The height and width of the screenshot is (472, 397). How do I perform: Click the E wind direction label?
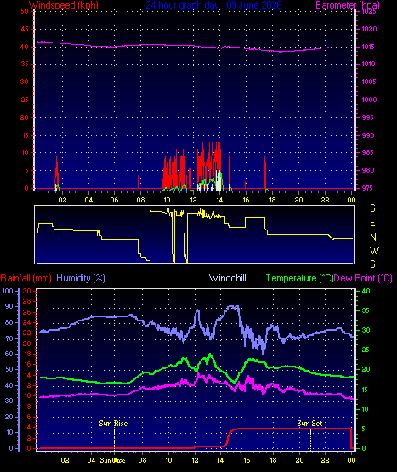click(372, 223)
